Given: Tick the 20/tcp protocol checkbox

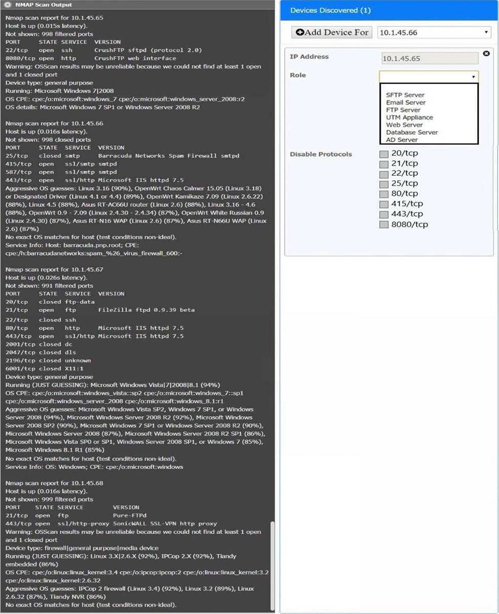Looking at the screenshot, I should [x=384, y=154].
